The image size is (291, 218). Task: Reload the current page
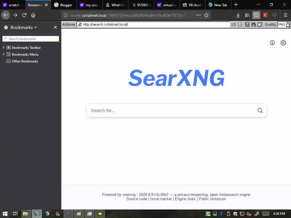(24, 15)
